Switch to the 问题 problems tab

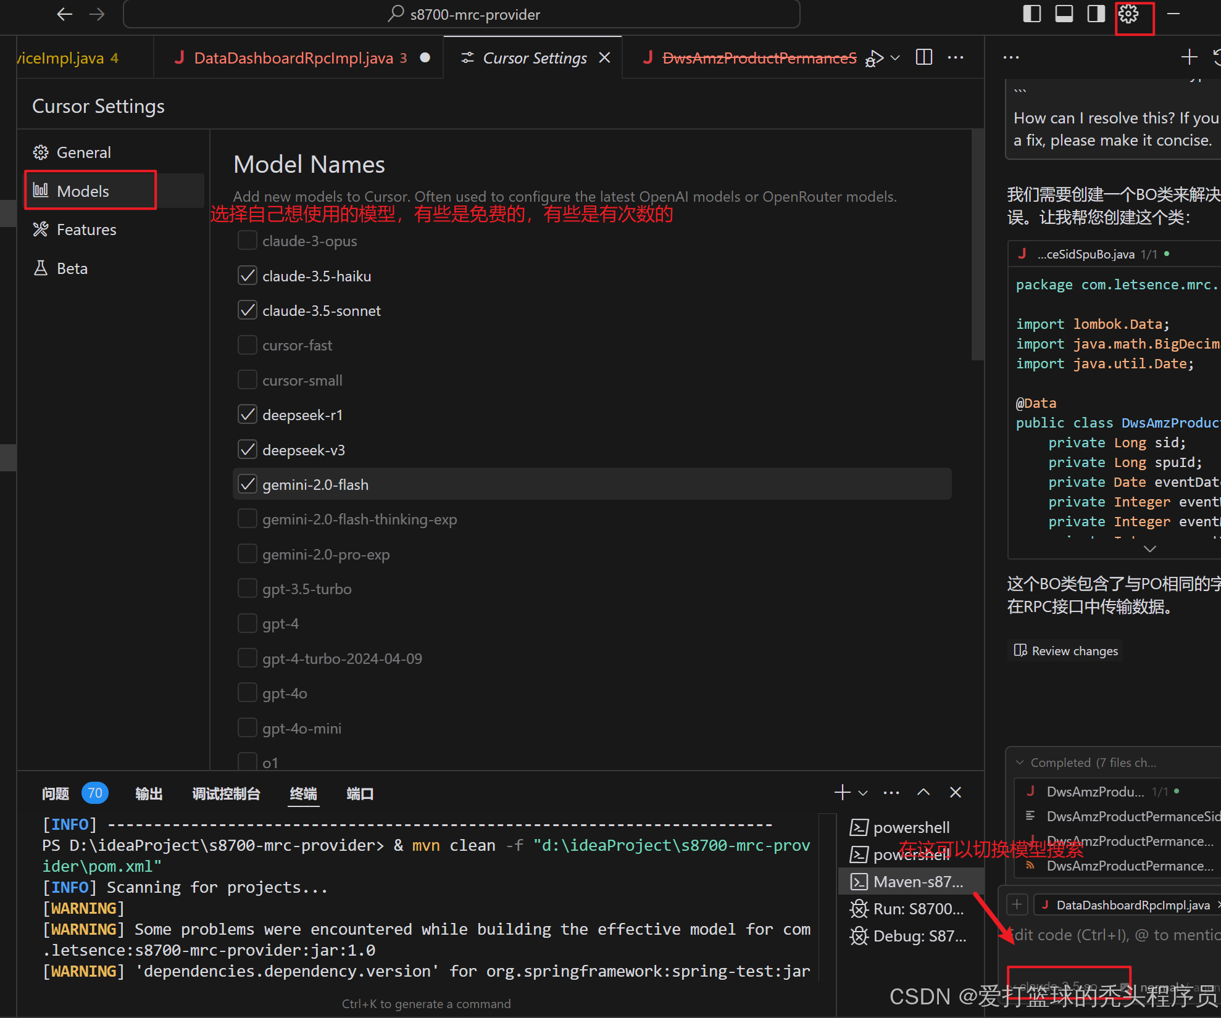tap(56, 793)
